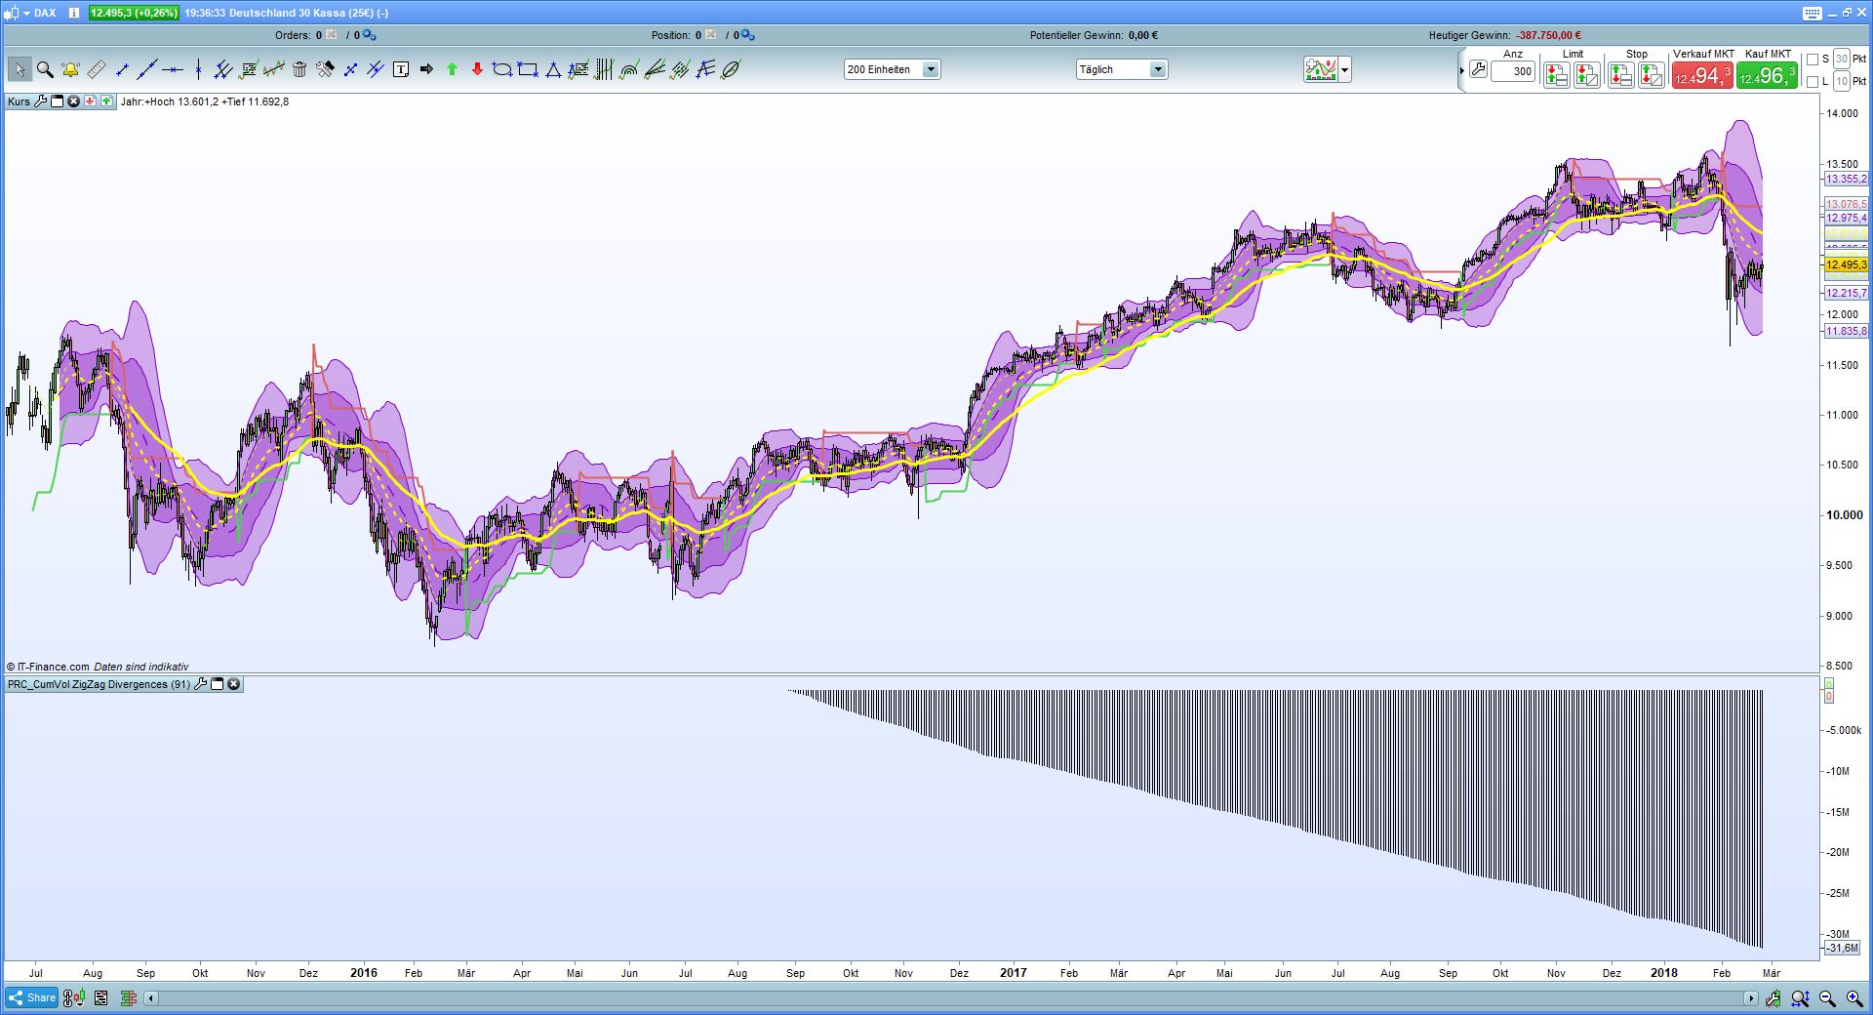Remove the PRC_CumVol ZigZag Divergences indicator

tap(234, 684)
